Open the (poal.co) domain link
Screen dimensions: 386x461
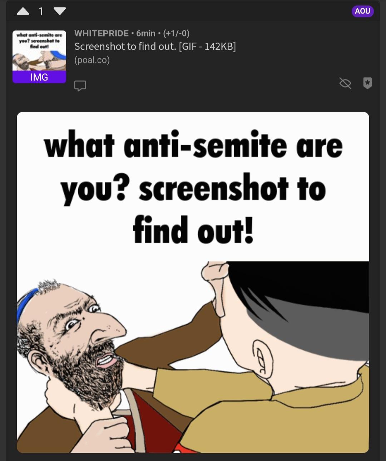92,60
